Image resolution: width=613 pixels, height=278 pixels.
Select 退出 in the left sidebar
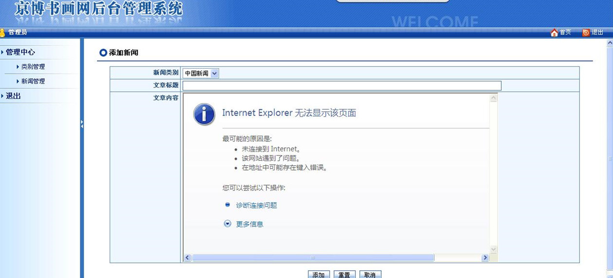(13, 96)
